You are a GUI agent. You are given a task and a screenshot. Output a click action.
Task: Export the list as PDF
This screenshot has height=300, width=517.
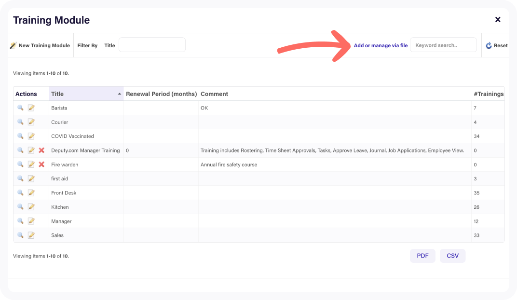tap(422, 256)
